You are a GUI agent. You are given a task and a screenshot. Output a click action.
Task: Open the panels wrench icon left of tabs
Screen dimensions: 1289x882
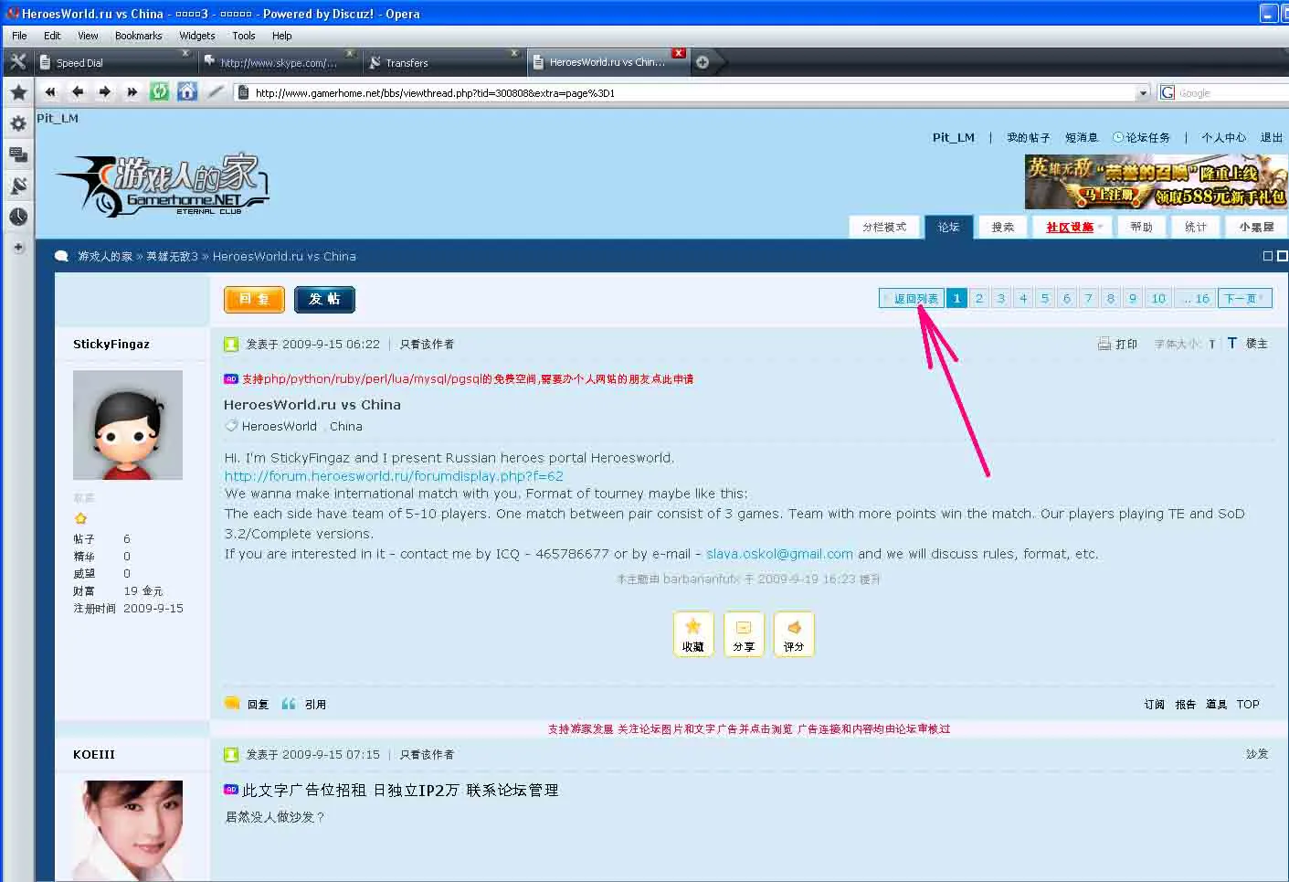pyautogui.click(x=17, y=62)
